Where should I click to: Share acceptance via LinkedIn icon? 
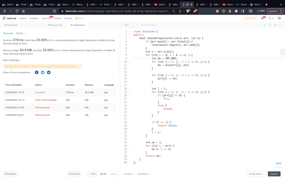click(48, 72)
